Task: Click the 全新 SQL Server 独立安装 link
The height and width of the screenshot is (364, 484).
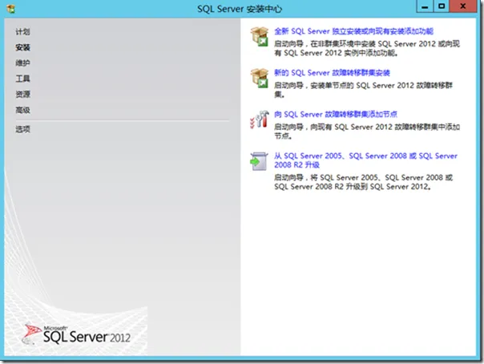Action: pos(353,31)
